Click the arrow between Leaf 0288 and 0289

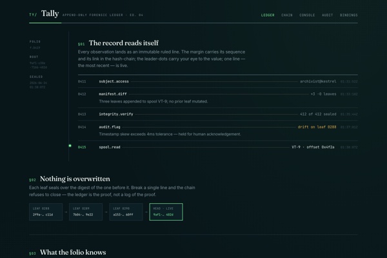(x=66, y=212)
